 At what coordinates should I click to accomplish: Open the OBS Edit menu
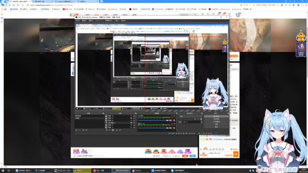(84, 21)
